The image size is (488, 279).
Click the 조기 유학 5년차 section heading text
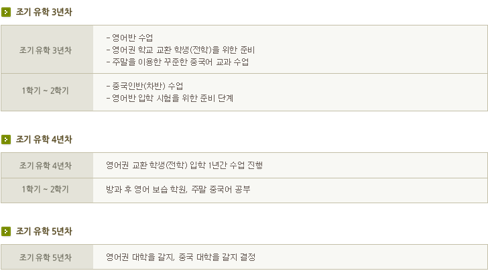[x=44, y=231]
